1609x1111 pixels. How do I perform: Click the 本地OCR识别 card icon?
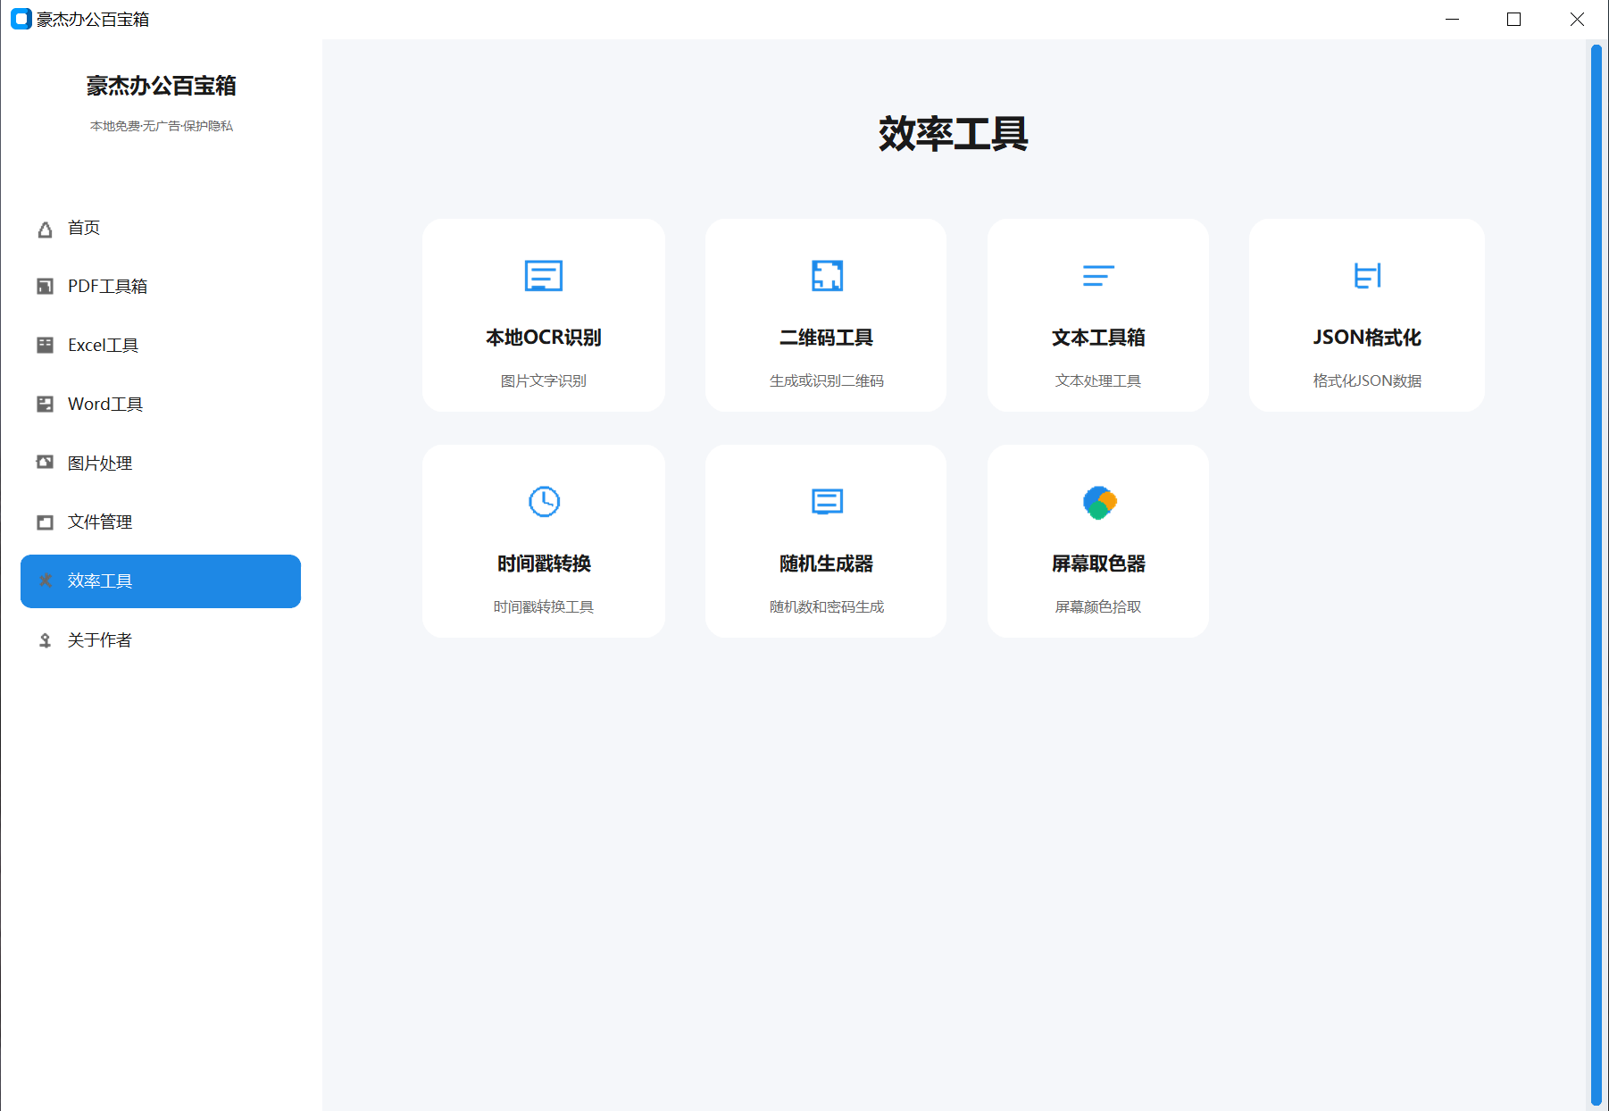544,276
